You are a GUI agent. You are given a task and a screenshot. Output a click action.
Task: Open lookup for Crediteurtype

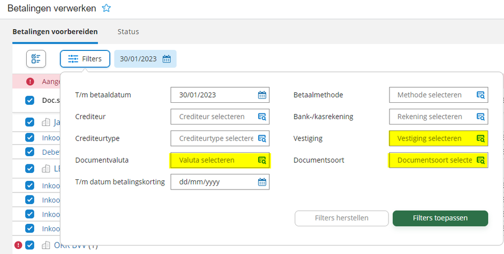tap(262, 139)
